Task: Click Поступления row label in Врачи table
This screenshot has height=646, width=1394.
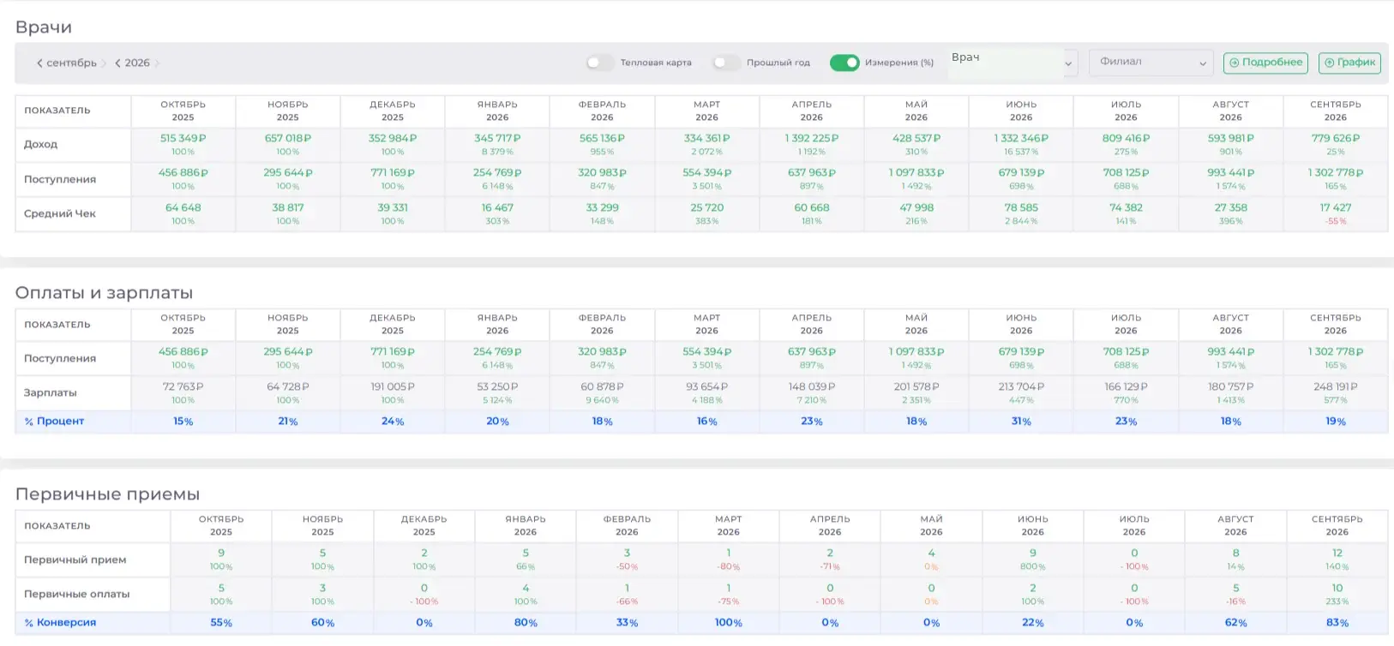Action: point(60,179)
